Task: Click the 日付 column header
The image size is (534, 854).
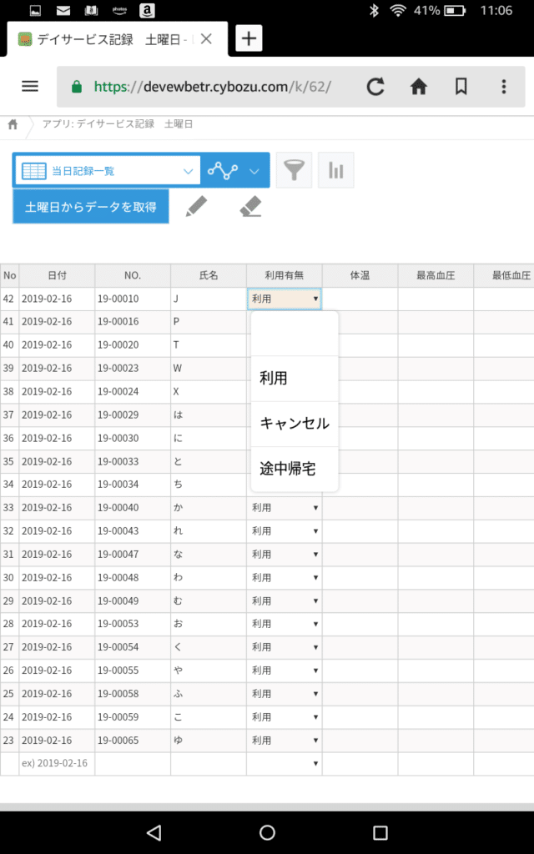Action: coord(58,275)
